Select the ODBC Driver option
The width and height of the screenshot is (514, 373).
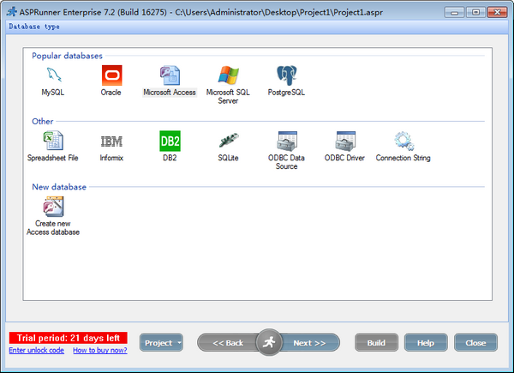click(344, 141)
